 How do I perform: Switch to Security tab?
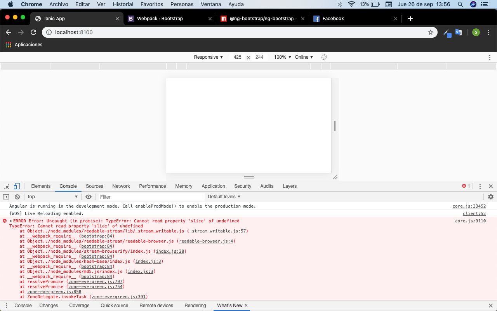point(243,186)
